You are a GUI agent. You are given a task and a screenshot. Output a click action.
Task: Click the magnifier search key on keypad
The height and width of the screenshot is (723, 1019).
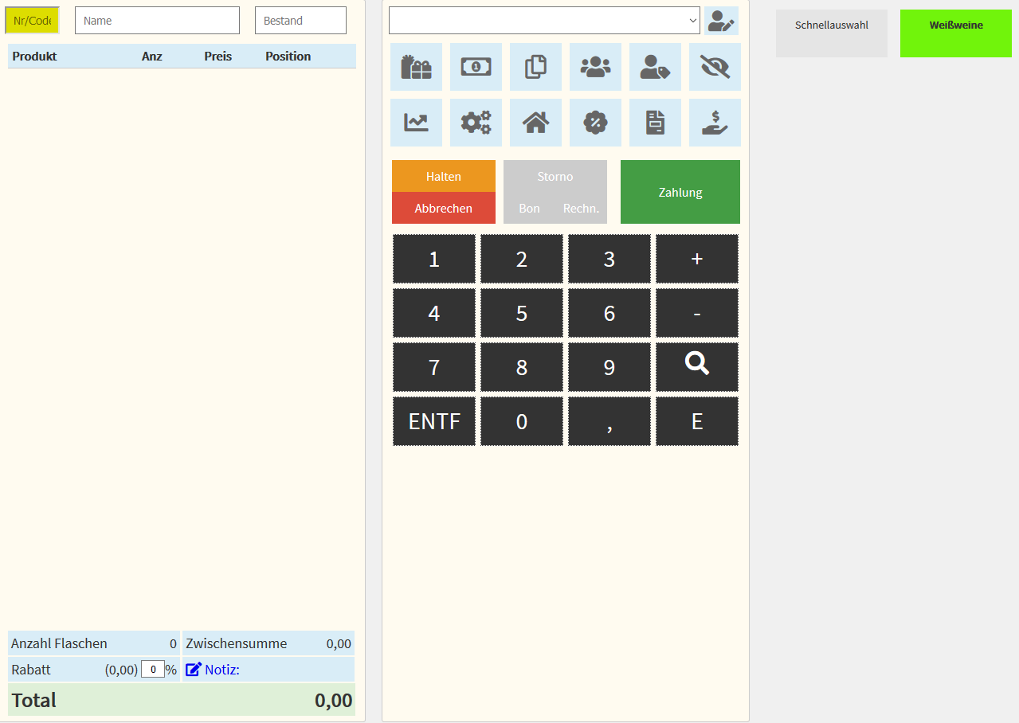pyautogui.click(x=696, y=366)
